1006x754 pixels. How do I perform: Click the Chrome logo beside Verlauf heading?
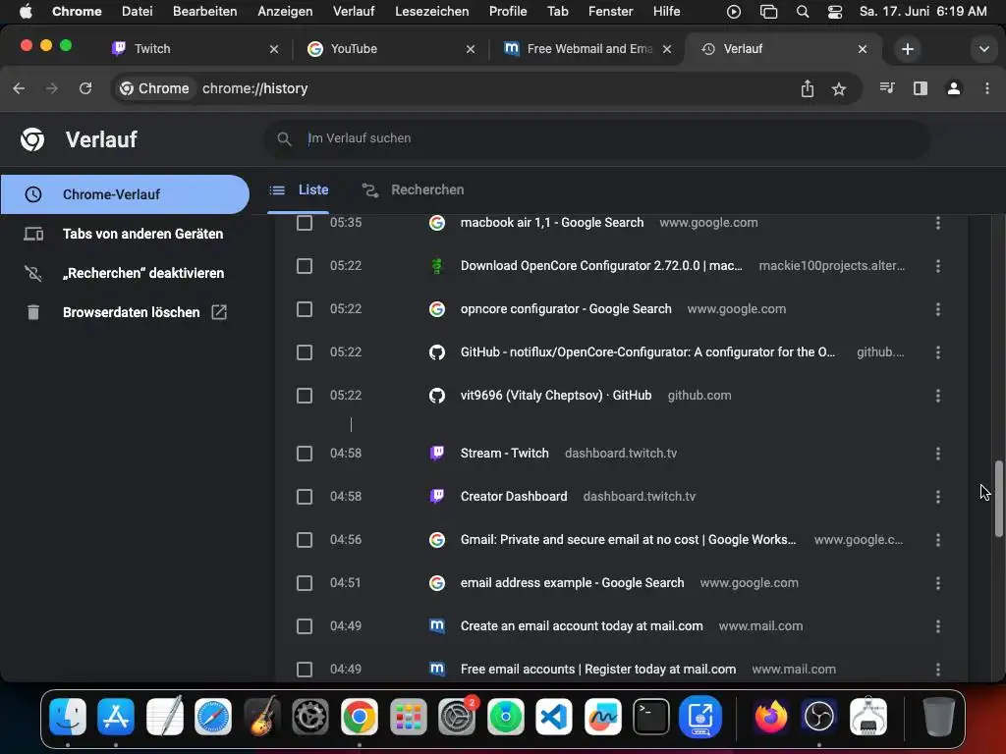[x=32, y=139]
